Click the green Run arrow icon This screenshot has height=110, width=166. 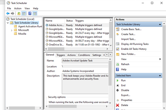(x=117, y=80)
